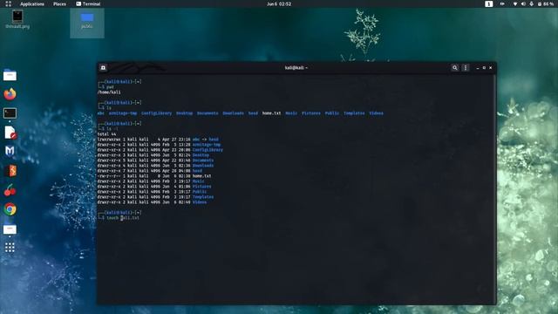This screenshot has height=314, width=558.
Task: Click home.txt in the ls output
Action: point(271,113)
